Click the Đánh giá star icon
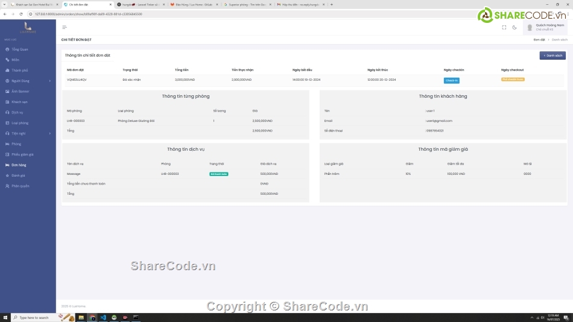 pyautogui.click(x=7, y=176)
